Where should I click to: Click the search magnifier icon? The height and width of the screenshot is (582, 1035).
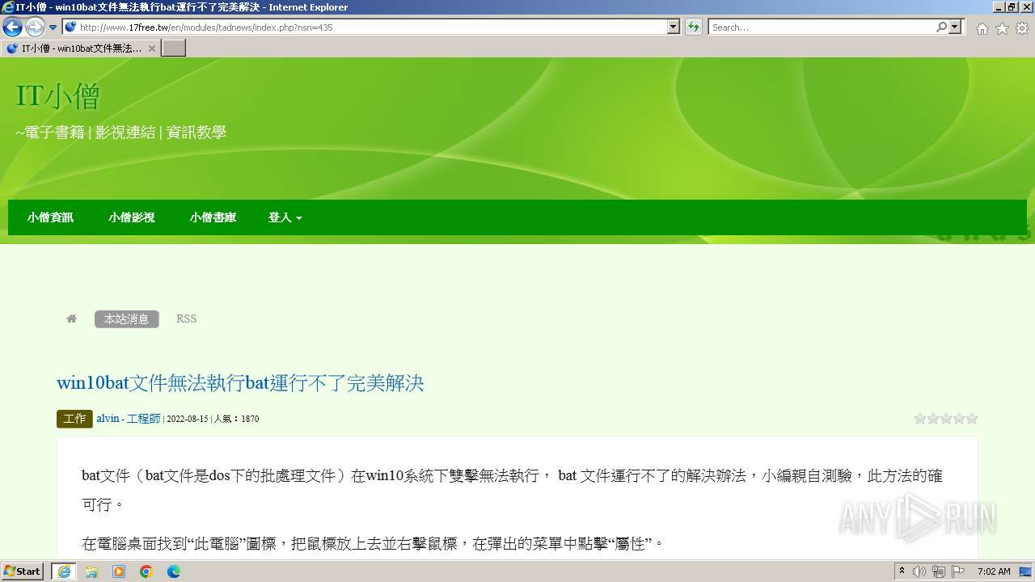(941, 27)
